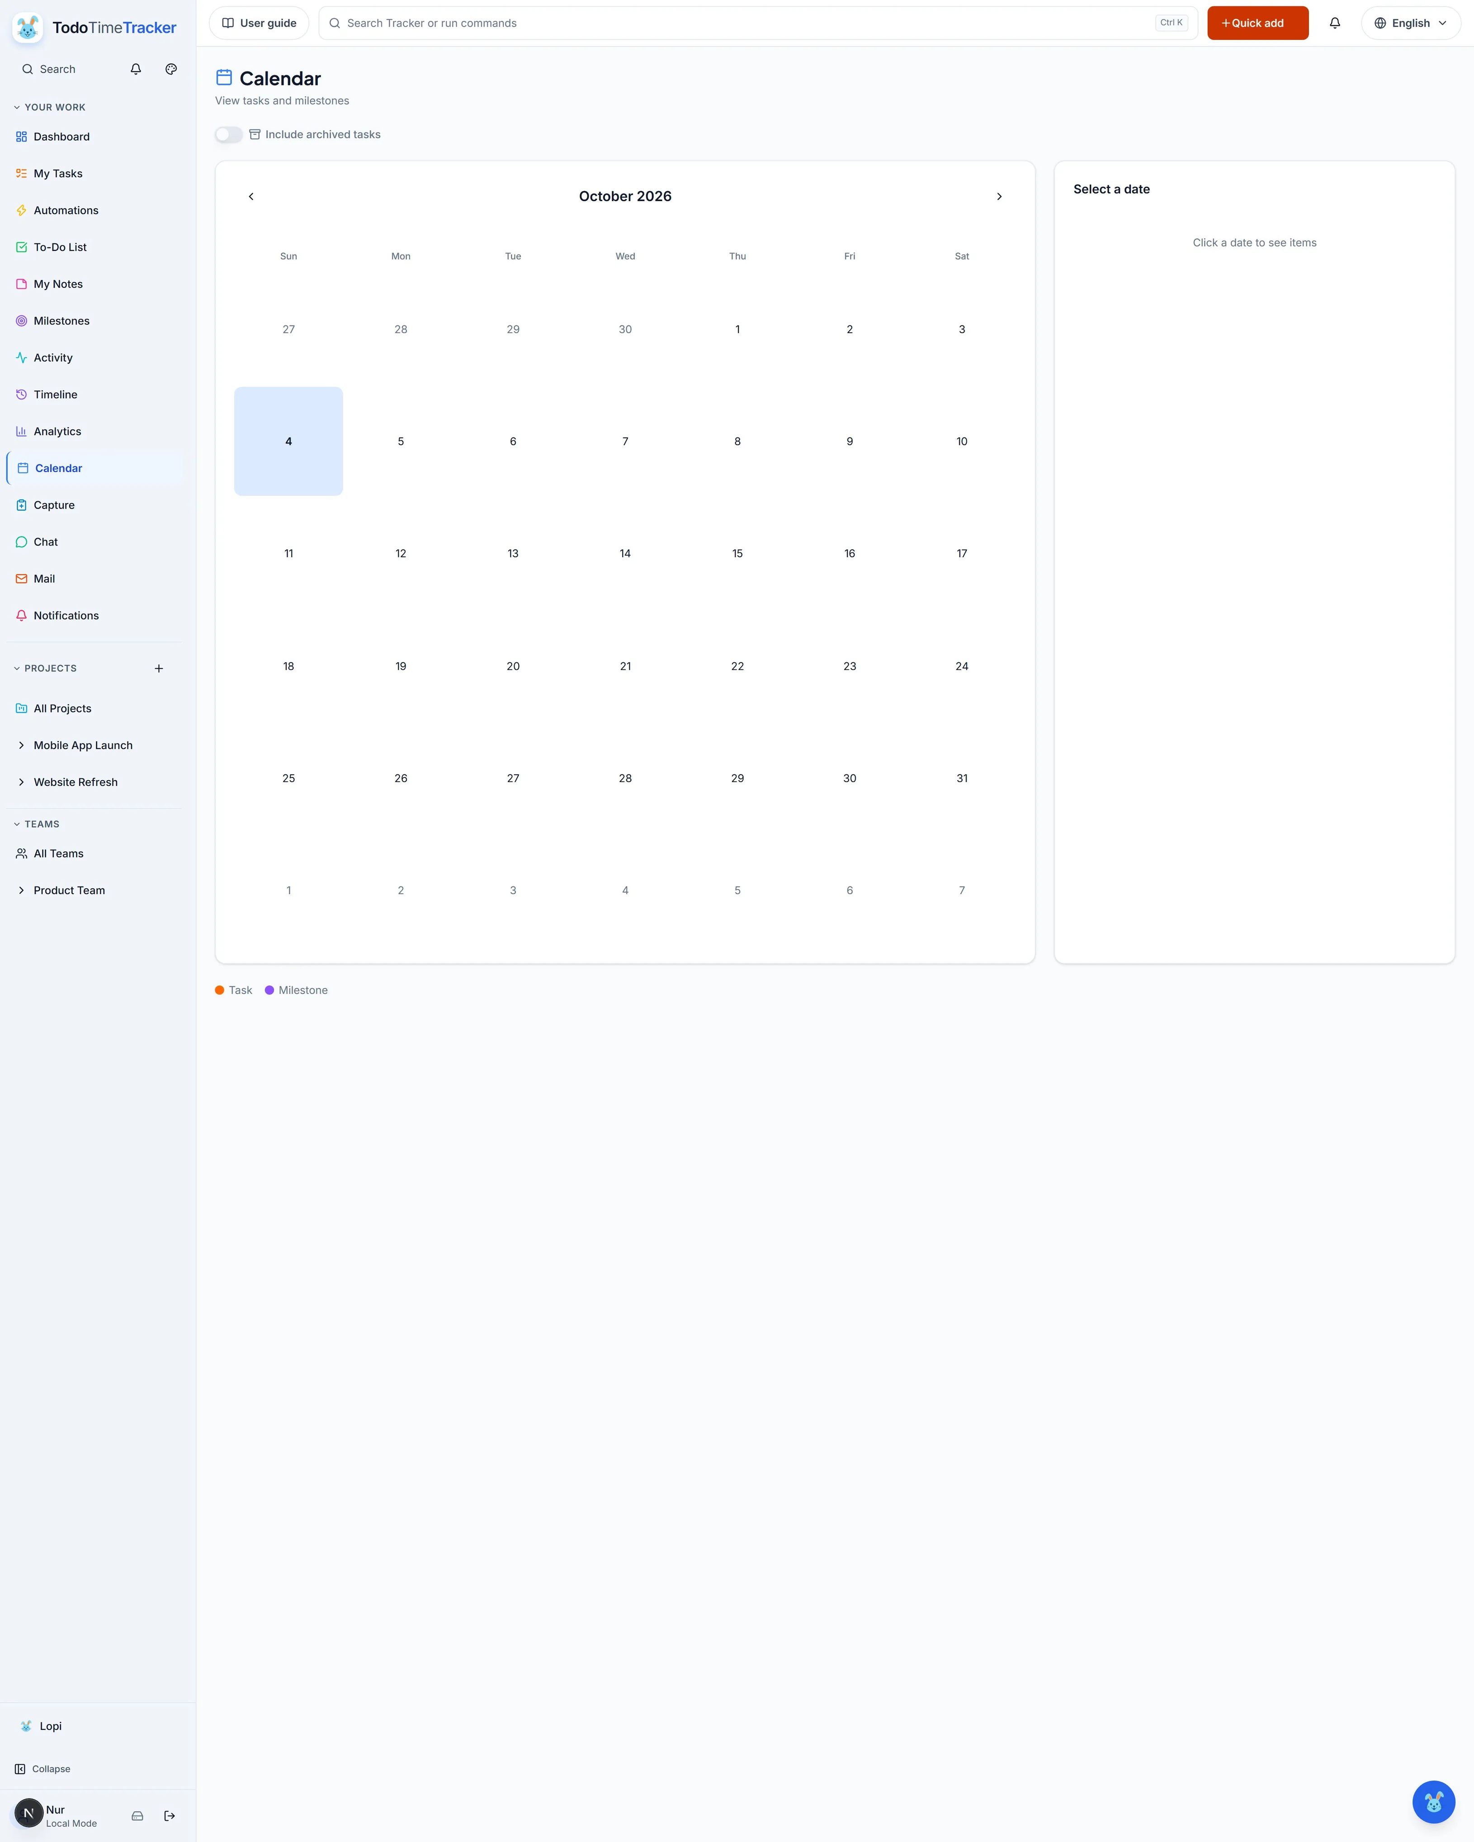
Task: Click the Quick add button
Action: pos(1257,23)
